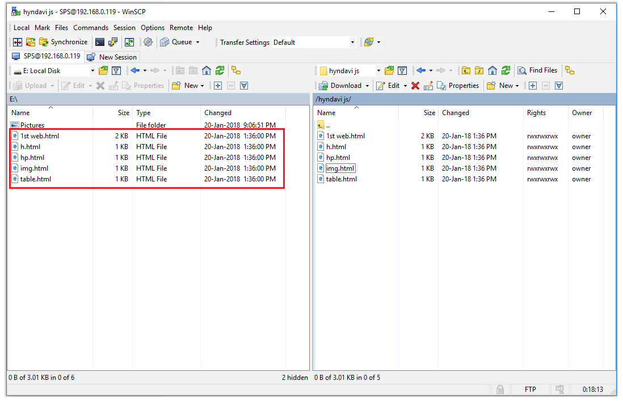The width and height of the screenshot is (623, 402).
Task: Open the New Session tab
Action: (112, 57)
